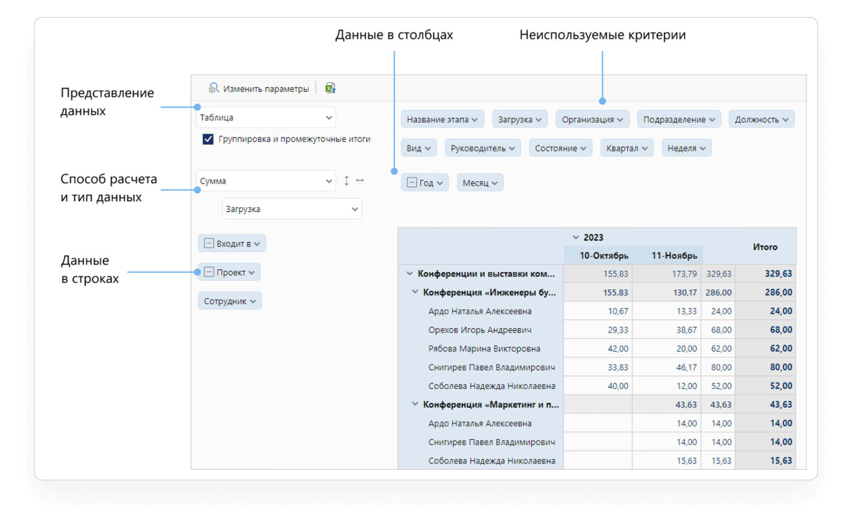Collapse Конференция «Инженеры бу... row
This screenshot has width=852, height=526.
tap(415, 292)
